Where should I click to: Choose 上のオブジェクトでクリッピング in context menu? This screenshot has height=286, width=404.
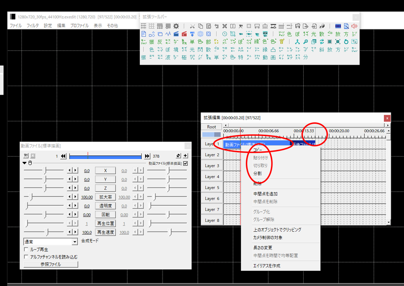pyautogui.click(x=277, y=229)
